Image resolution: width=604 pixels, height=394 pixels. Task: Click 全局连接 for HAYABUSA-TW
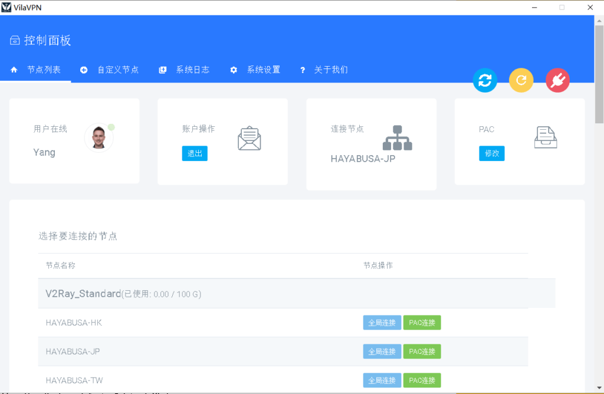coord(382,380)
